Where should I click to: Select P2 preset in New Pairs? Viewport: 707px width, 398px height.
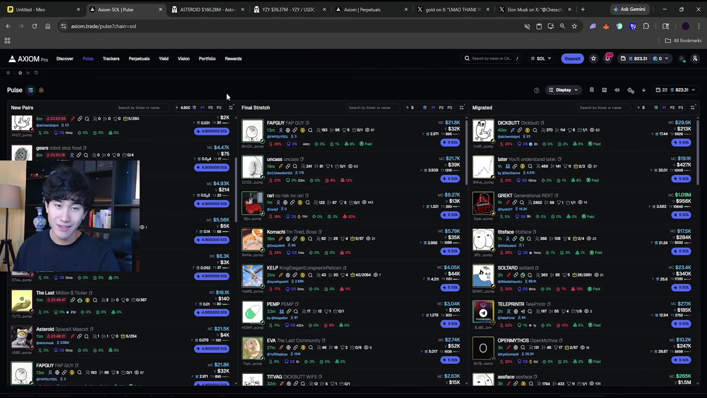coord(211,108)
